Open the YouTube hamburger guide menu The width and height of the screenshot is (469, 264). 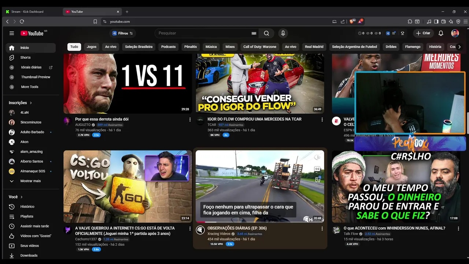point(12,33)
